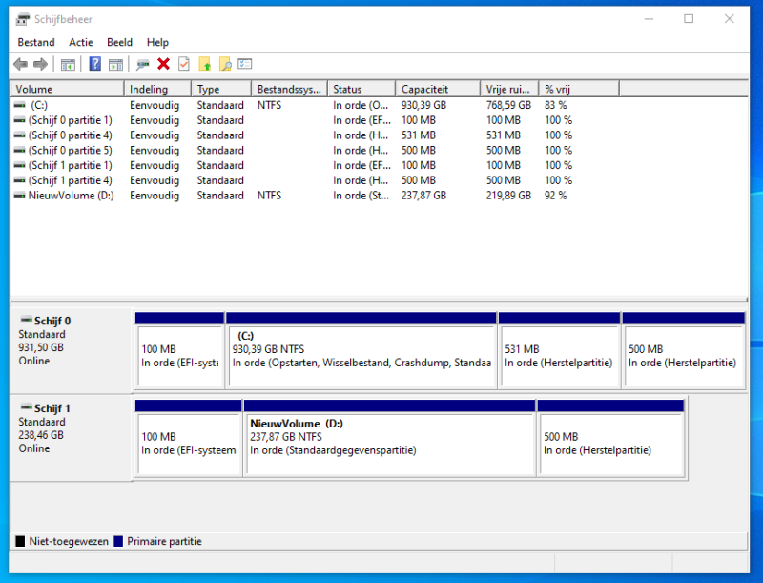Click the Primaire partitie legend swatch
Viewport: 763px width, 583px height.
(x=117, y=541)
